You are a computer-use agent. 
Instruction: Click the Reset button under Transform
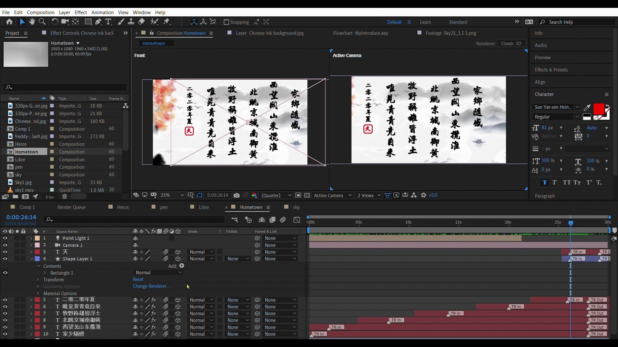tap(138, 280)
